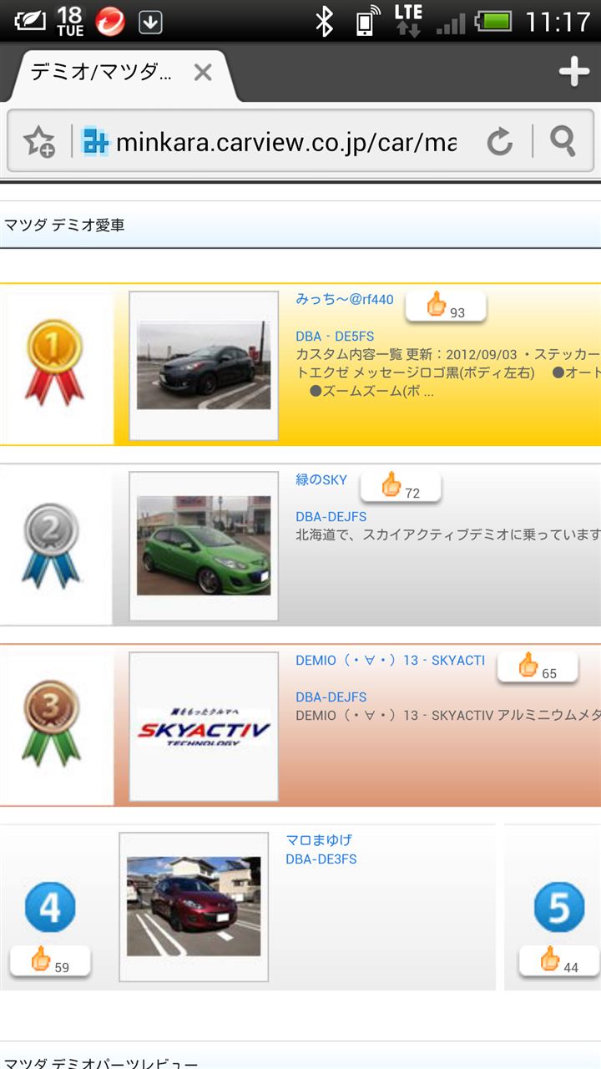Tap the site favicon in address bar
601x1069 pixels.
(95, 142)
